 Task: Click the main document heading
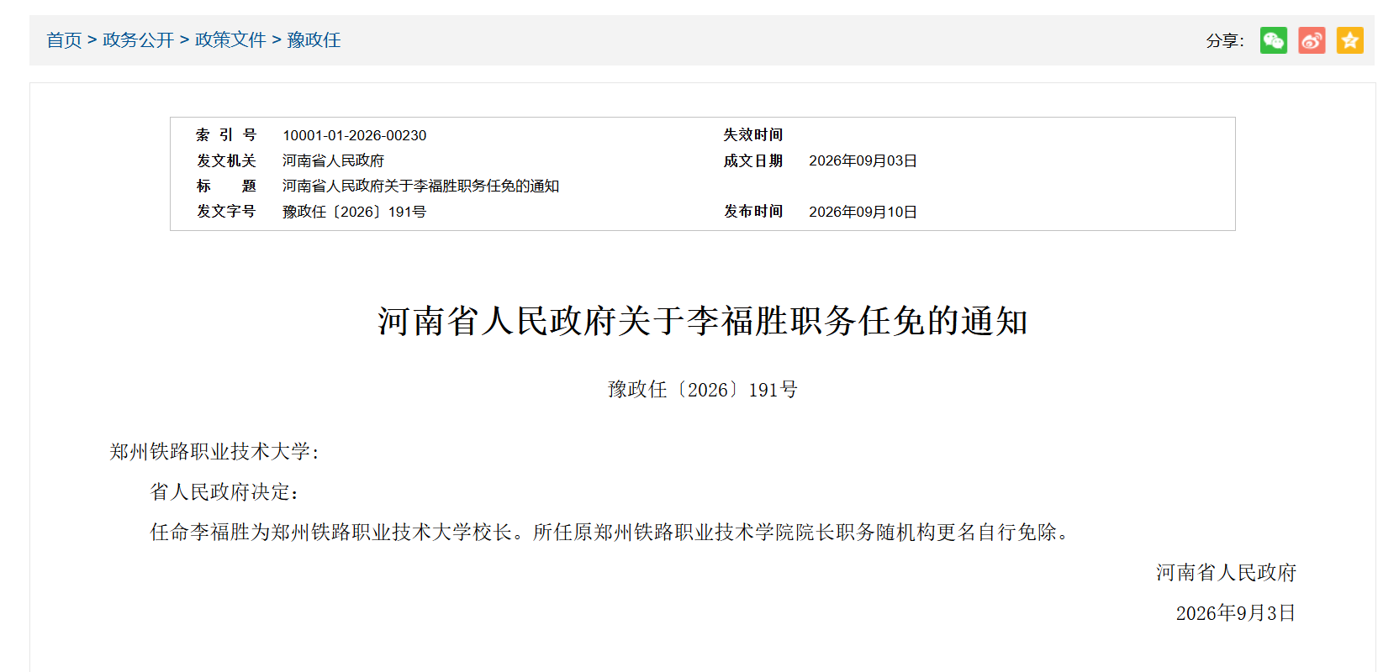(x=703, y=321)
